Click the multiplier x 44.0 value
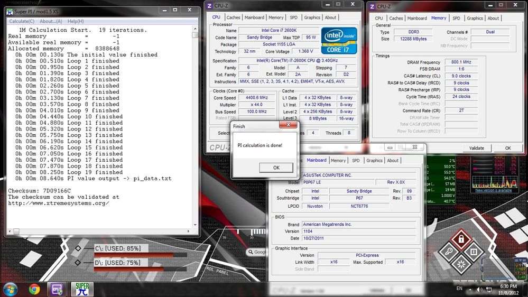This screenshot has width=528, height=297. (x=256, y=105)
